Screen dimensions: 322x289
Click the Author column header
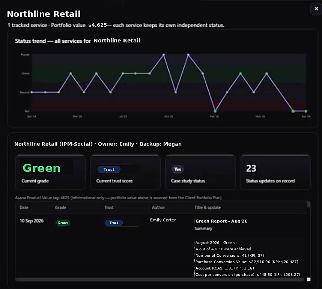click(x=158, y=208)
